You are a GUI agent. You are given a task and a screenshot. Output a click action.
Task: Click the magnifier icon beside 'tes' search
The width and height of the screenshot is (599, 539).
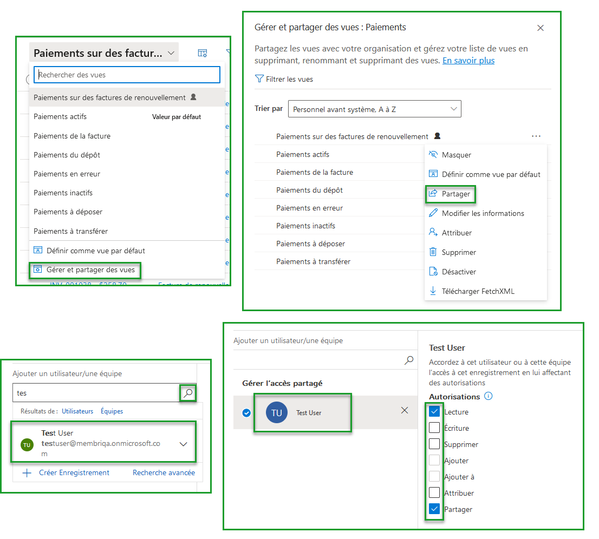188,393
